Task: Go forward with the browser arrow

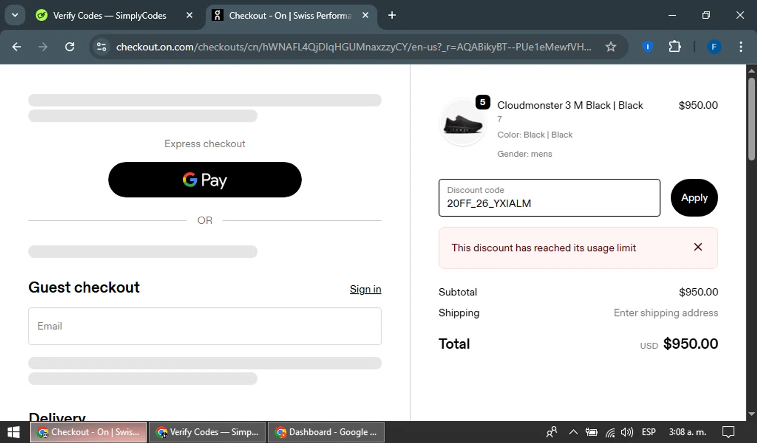Action: [x=43, y=47]
